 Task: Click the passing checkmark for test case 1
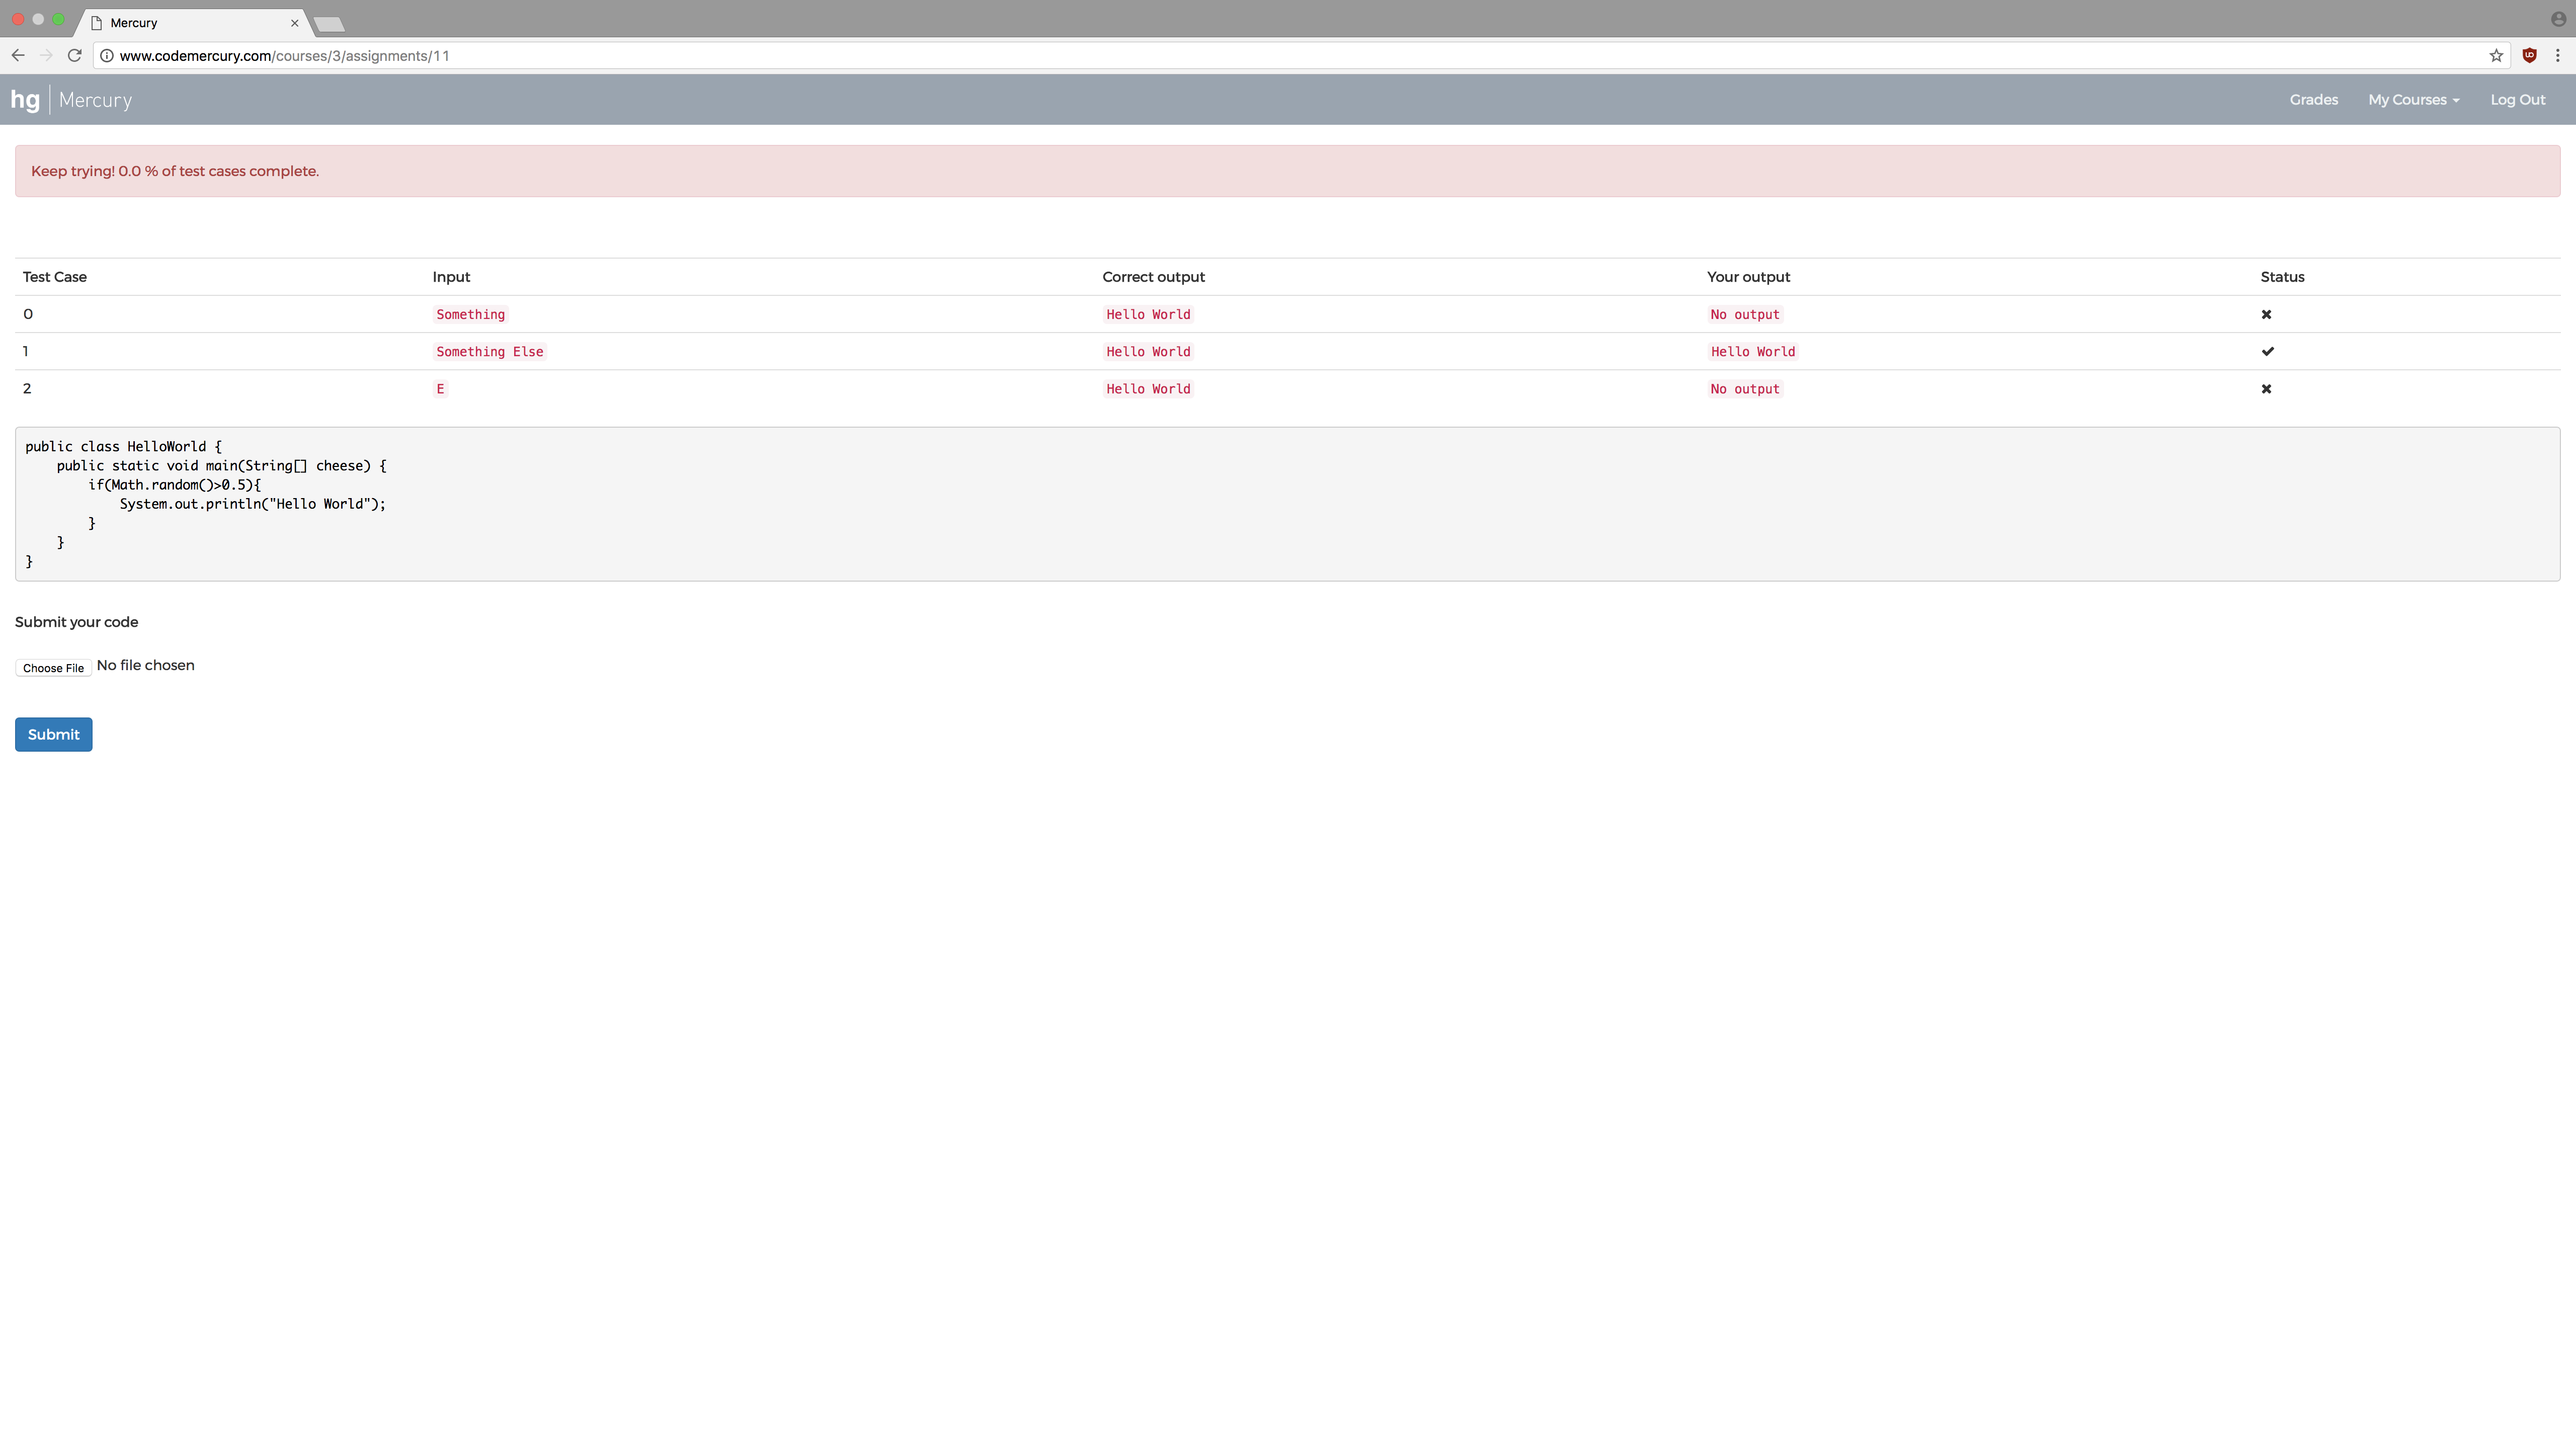(2267, 352)
